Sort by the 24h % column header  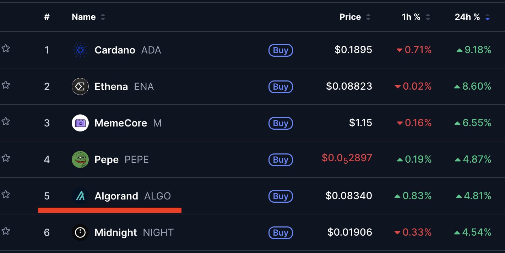pos(472,17)
